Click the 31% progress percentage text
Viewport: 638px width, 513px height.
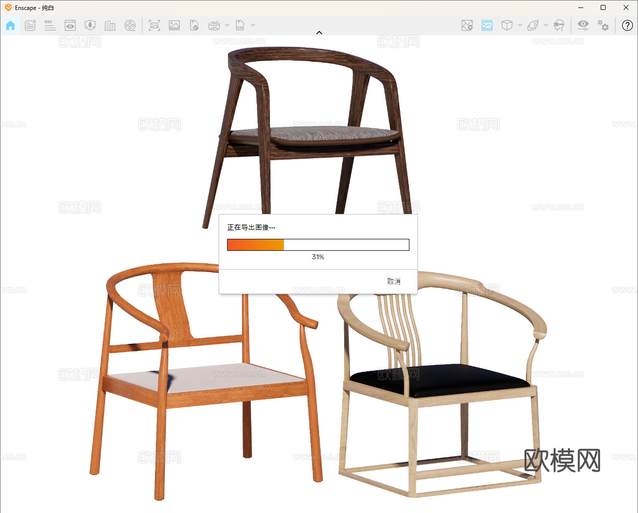318,257
